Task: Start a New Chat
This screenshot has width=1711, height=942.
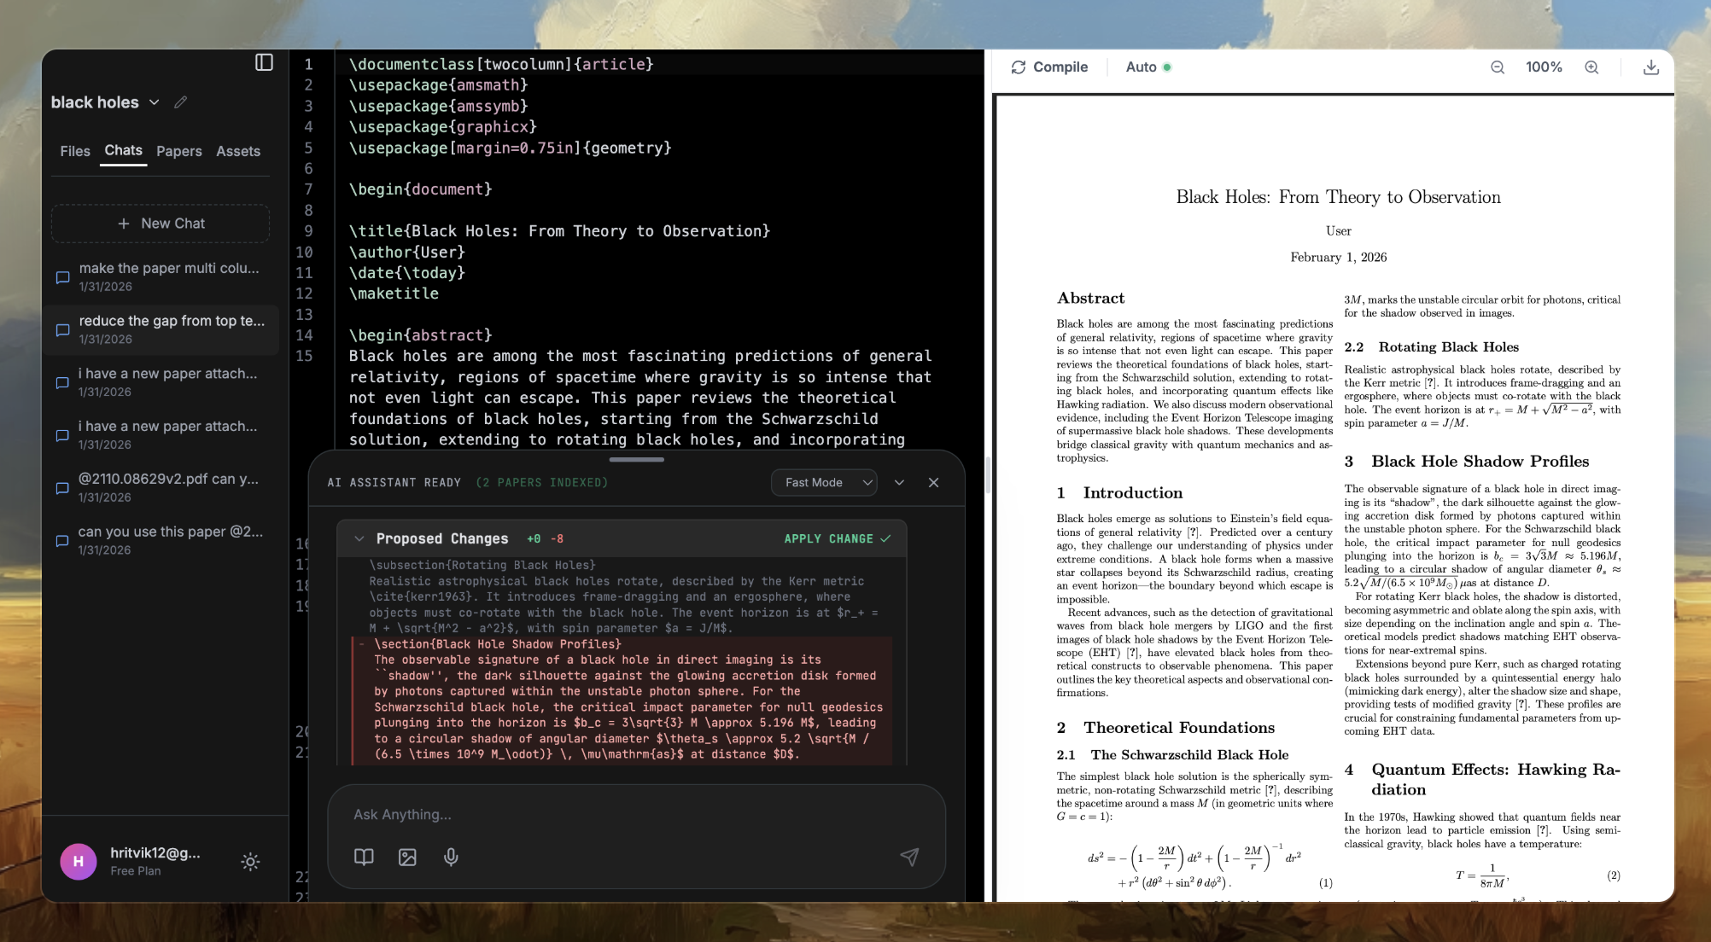Action: point(160,224)
